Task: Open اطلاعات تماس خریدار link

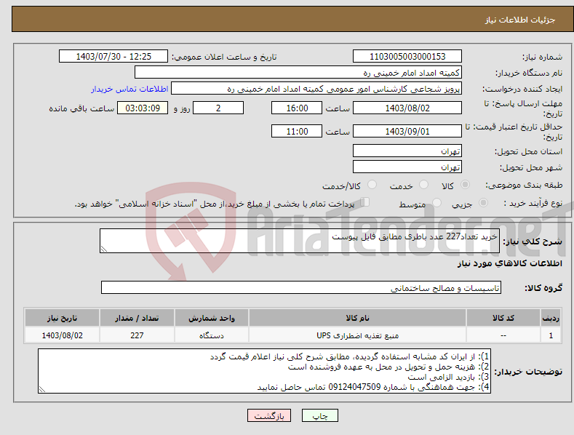Action: (x=129, y=89)
